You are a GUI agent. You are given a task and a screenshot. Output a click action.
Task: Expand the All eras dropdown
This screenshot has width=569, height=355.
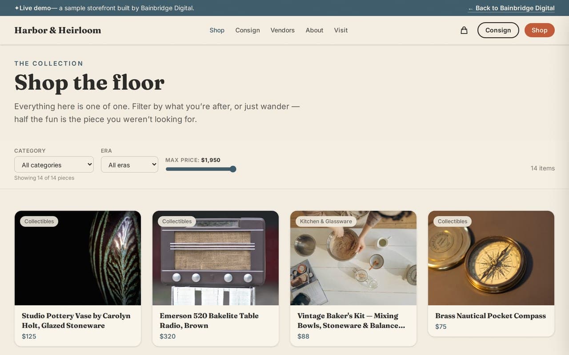pos(129,165)
